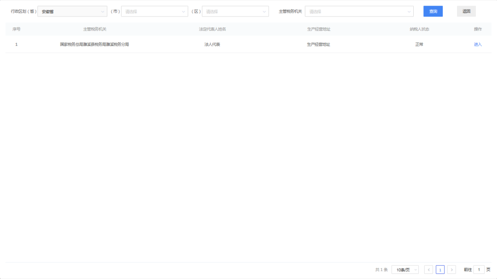Click the 前往 page number input
497x279 pixels.
coord(479,270)
